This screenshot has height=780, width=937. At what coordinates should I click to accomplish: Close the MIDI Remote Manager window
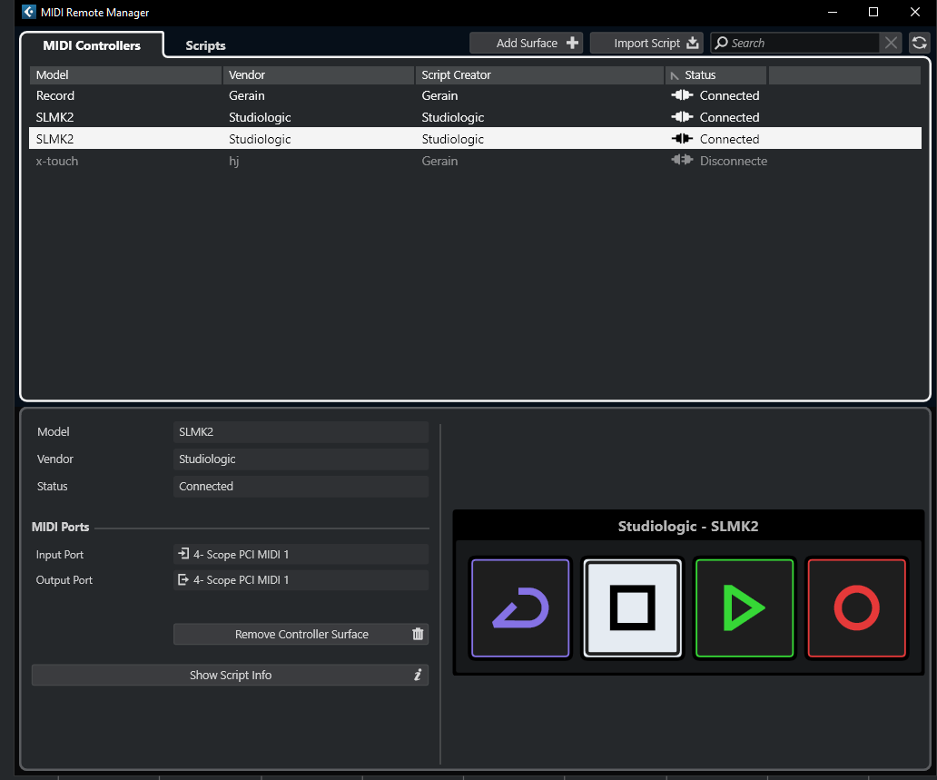915,12
